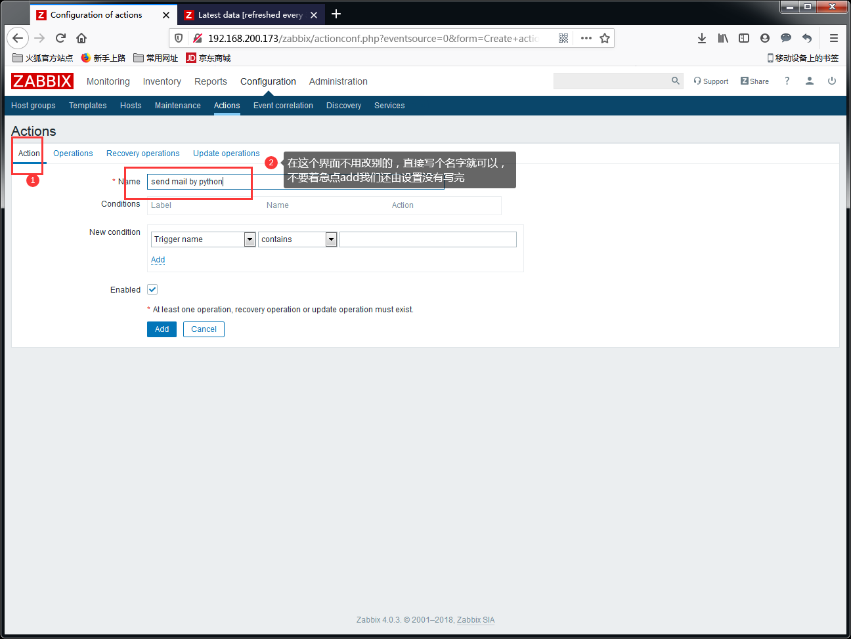Open the Recovery operations tab
The width and height of the screenshot is (851, 639).
(x=143, y=154)
